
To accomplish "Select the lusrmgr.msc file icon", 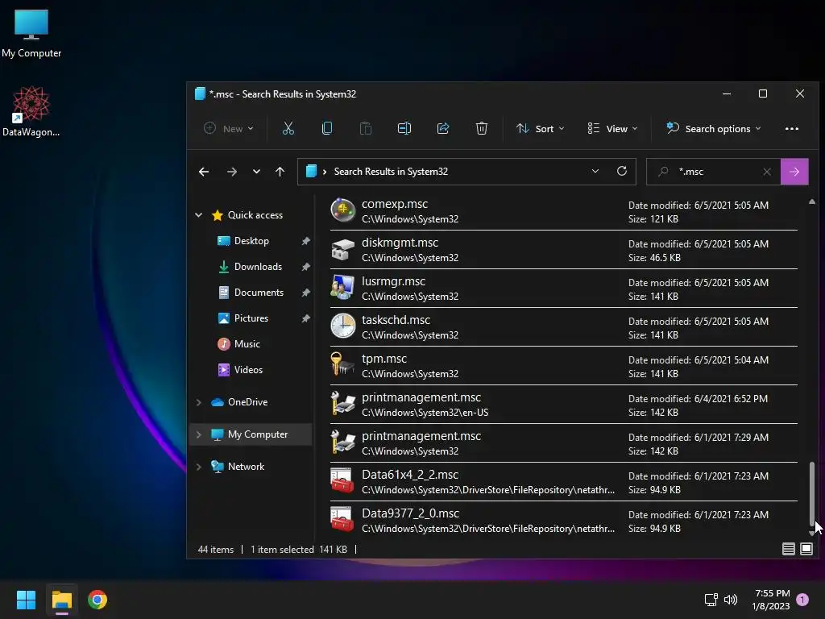I will point(342,288).
